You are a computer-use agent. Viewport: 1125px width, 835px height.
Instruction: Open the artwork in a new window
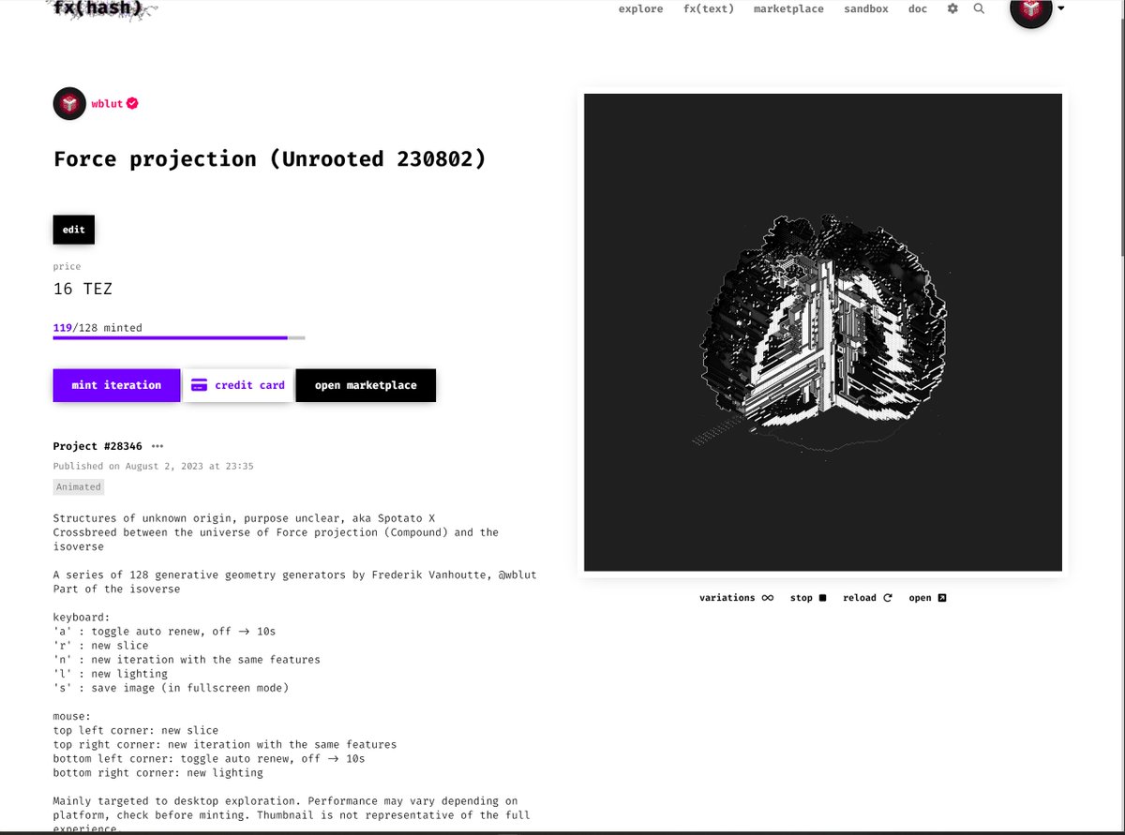[926, 597]
